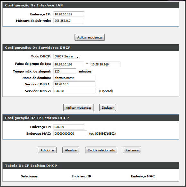Apply changes for DHCP server settings
The image size is (186, 187).
tap(78, 107)
